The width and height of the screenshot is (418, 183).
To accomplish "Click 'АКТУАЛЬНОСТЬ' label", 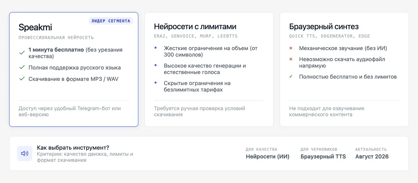I will click(371, 149).
